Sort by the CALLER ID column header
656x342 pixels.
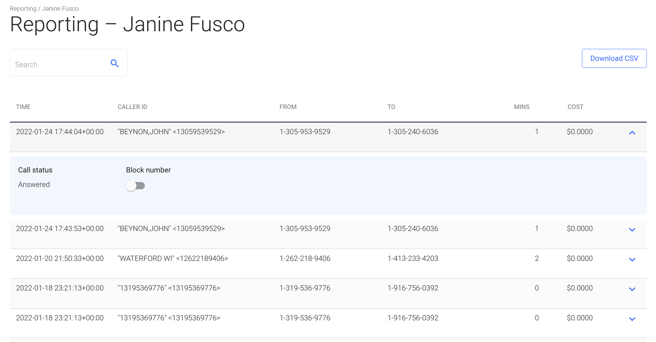coord(132,107)
